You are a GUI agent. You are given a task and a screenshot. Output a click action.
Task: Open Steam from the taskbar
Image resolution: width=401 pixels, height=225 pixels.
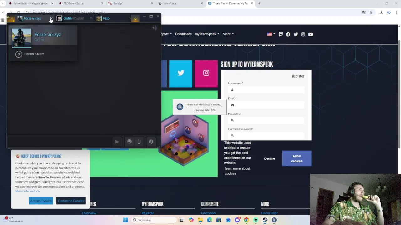click(x=265, y=220)
